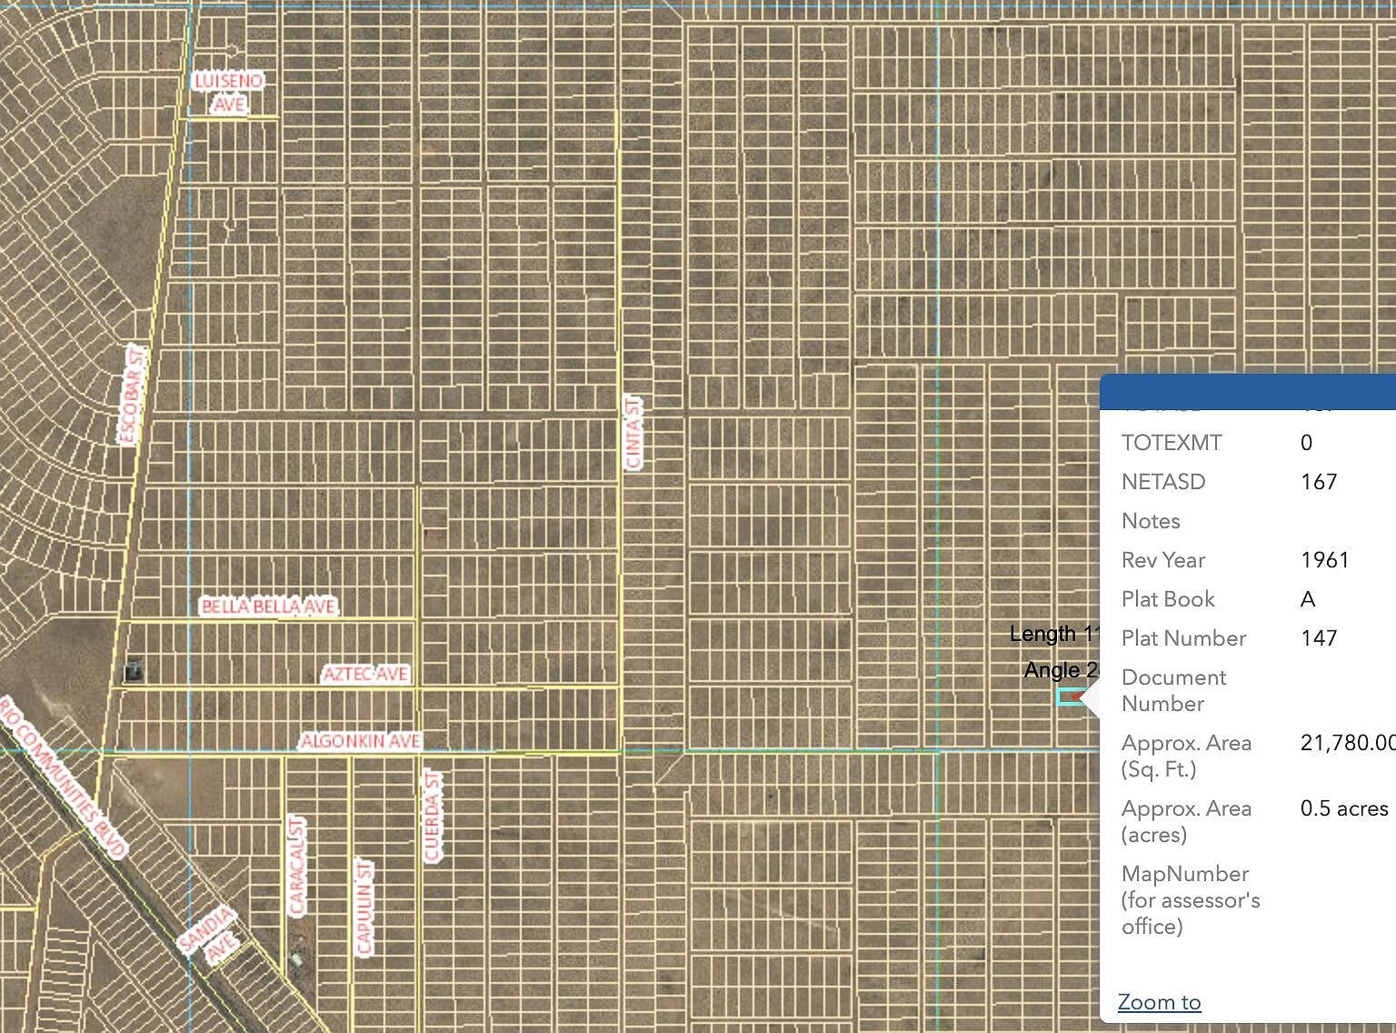Click the Notes field in popup

(1151, 521)
